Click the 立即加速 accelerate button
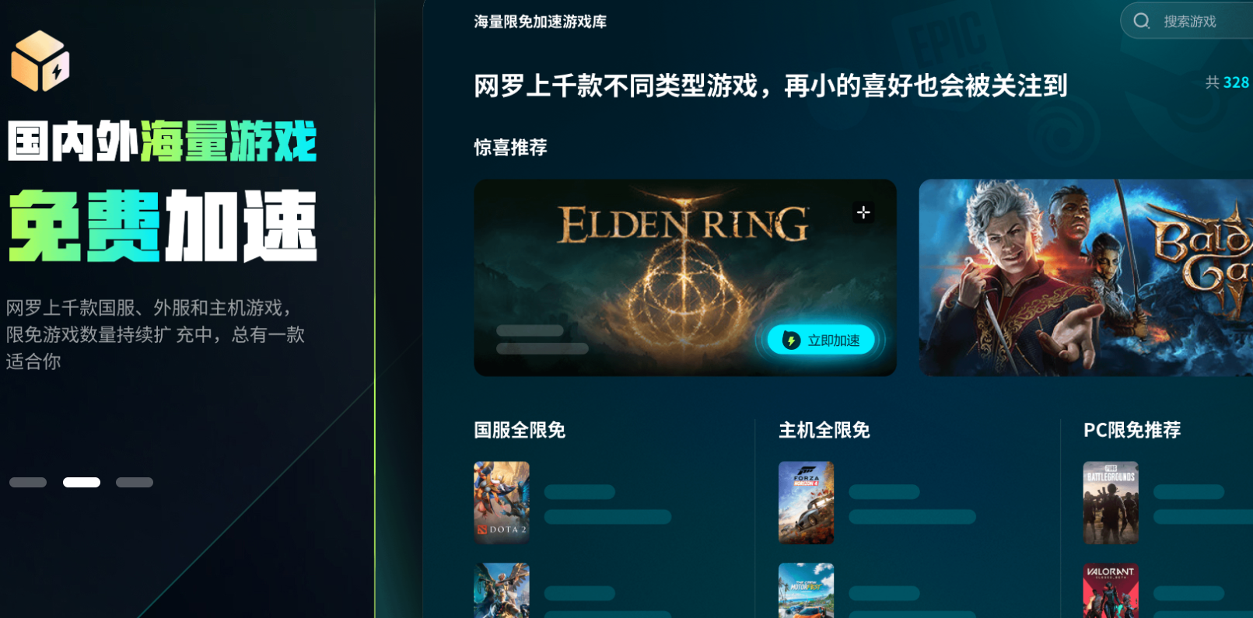Image resolution: width=1253 pixels, height=618 pixels. [821, 340]
